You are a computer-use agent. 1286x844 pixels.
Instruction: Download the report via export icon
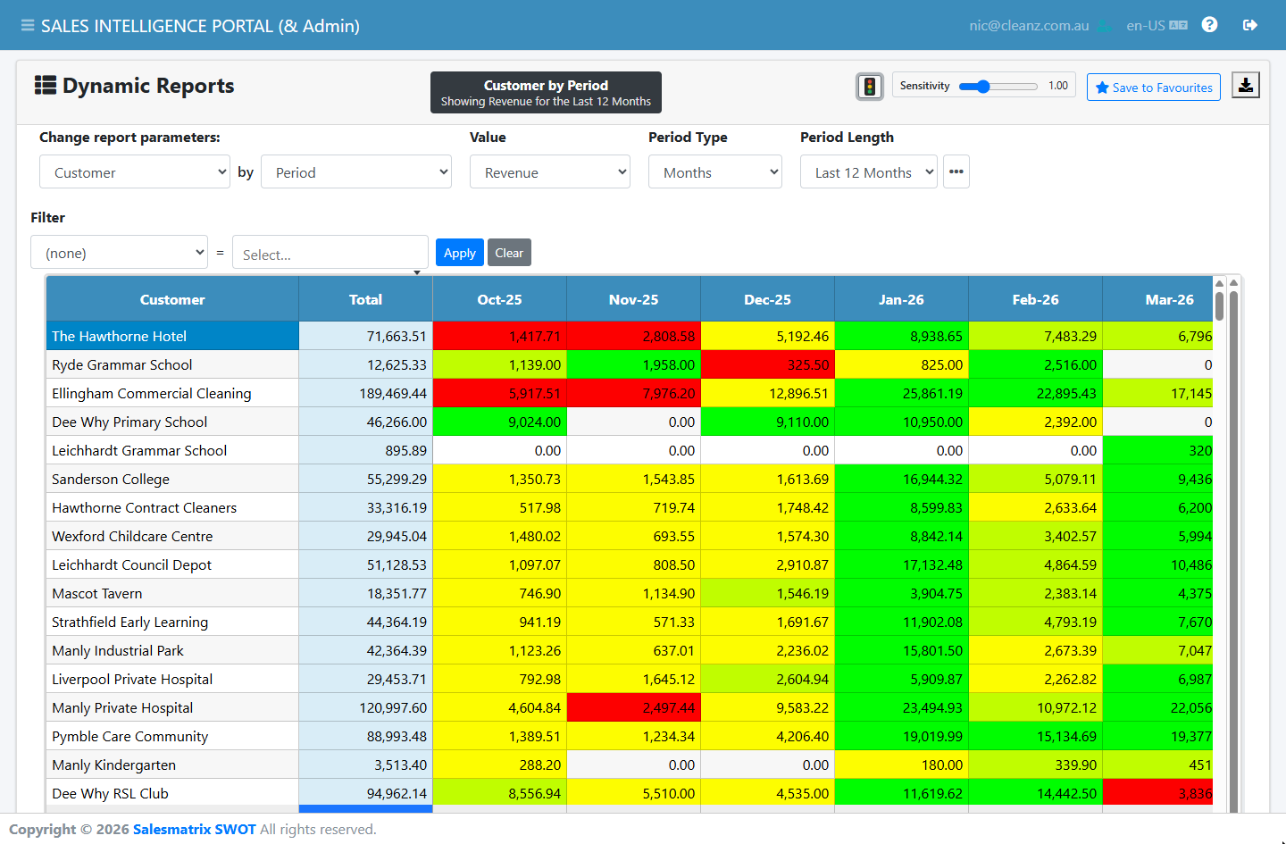1246,85
